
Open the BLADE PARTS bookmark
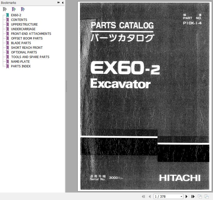21,43
